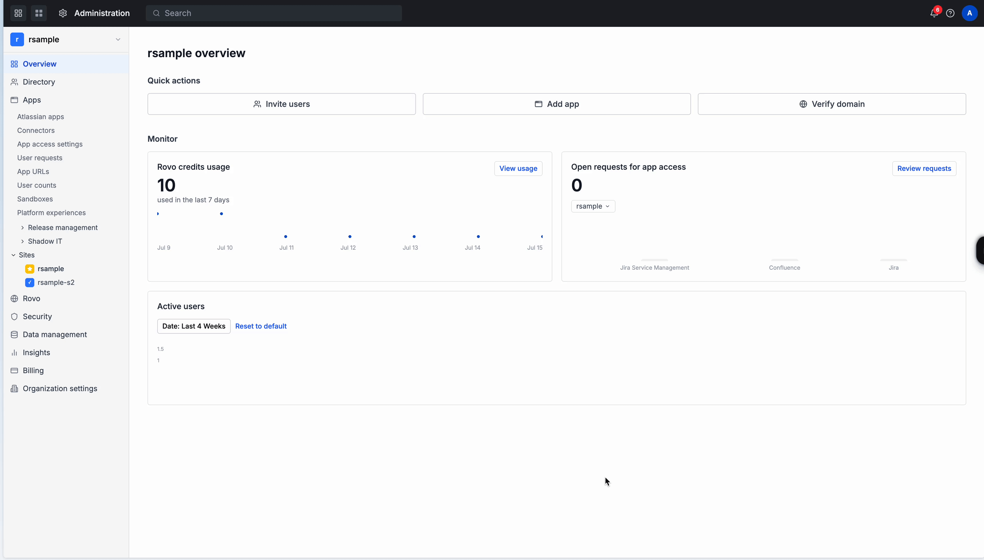
Task: Click Verify domain quick action
Action: tap(832, 104)
